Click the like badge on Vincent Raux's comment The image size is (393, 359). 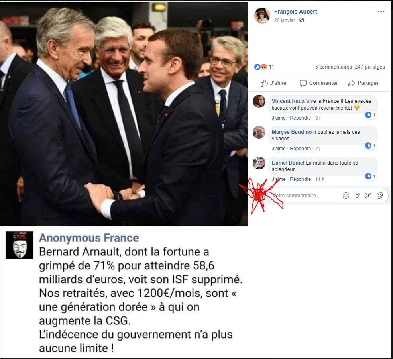coord(370,115)
